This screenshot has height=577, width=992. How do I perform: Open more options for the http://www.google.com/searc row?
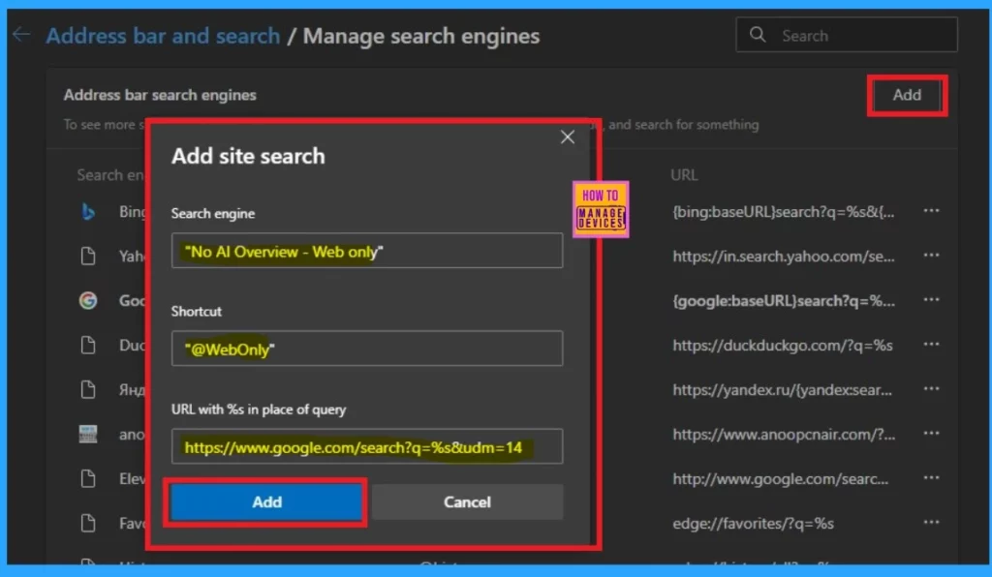931,478
